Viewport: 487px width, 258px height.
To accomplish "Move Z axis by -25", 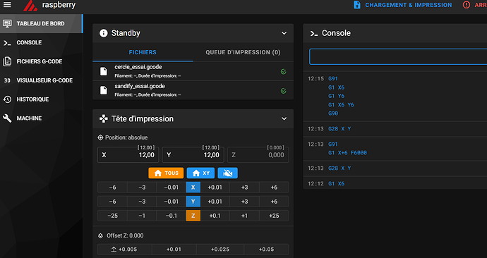I will (112, 216).
